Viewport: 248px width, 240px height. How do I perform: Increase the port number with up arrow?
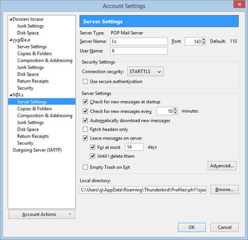pos(204,39)
